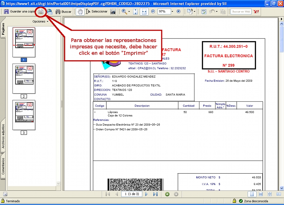Jump to the last page
The width and height of the screenshot is (284, 205).
155,194
